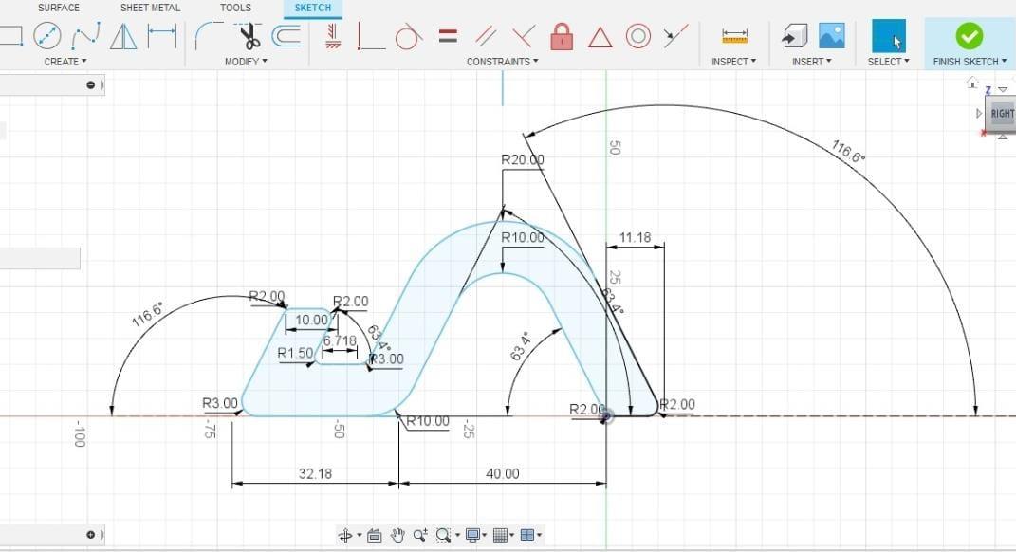
Task: Select the 40.00 dimension value
Action: tap(503, 473)
